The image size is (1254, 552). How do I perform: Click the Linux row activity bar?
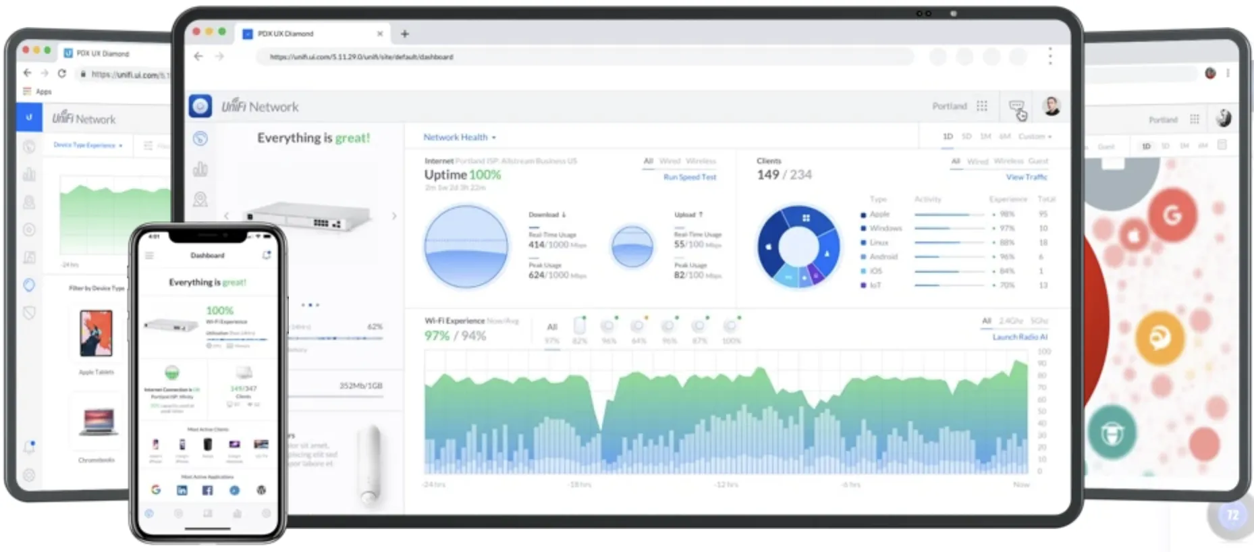click(x=950, y=242)
